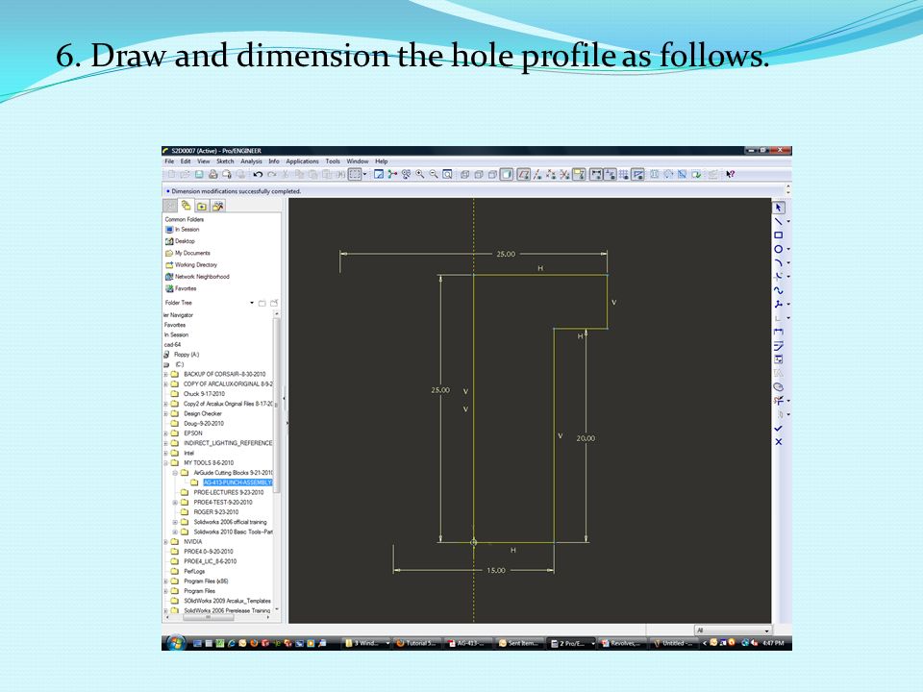The image size is (923, 692).
Task: Click the Repaint screen icon
Action: coord(379,174)
